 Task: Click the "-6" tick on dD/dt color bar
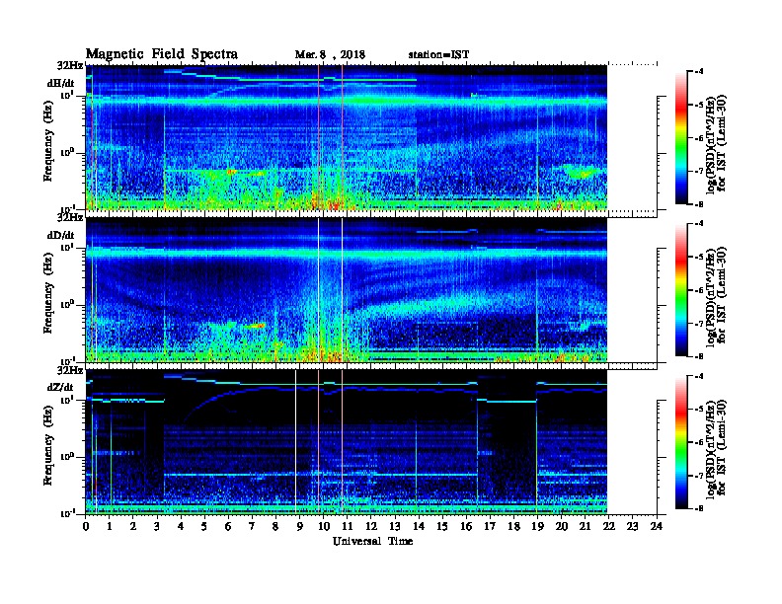pyautogui.click(x=699, y=290)
